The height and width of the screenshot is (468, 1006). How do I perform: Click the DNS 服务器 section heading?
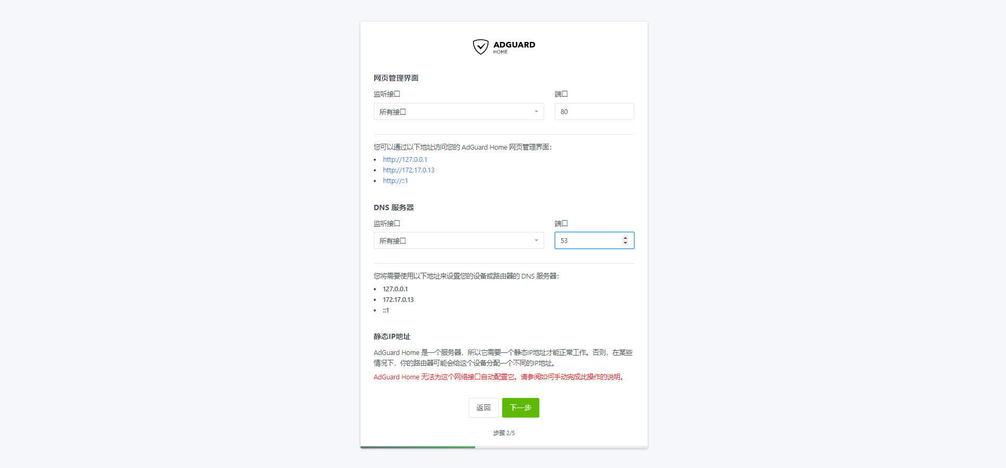pyautogui.click(x=394, y=207)
